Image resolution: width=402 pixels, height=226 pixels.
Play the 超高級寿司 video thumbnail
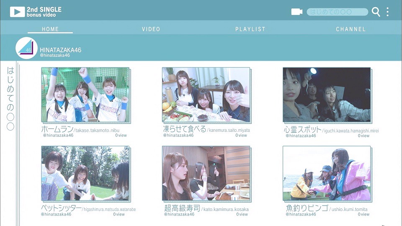coord(206,173)
